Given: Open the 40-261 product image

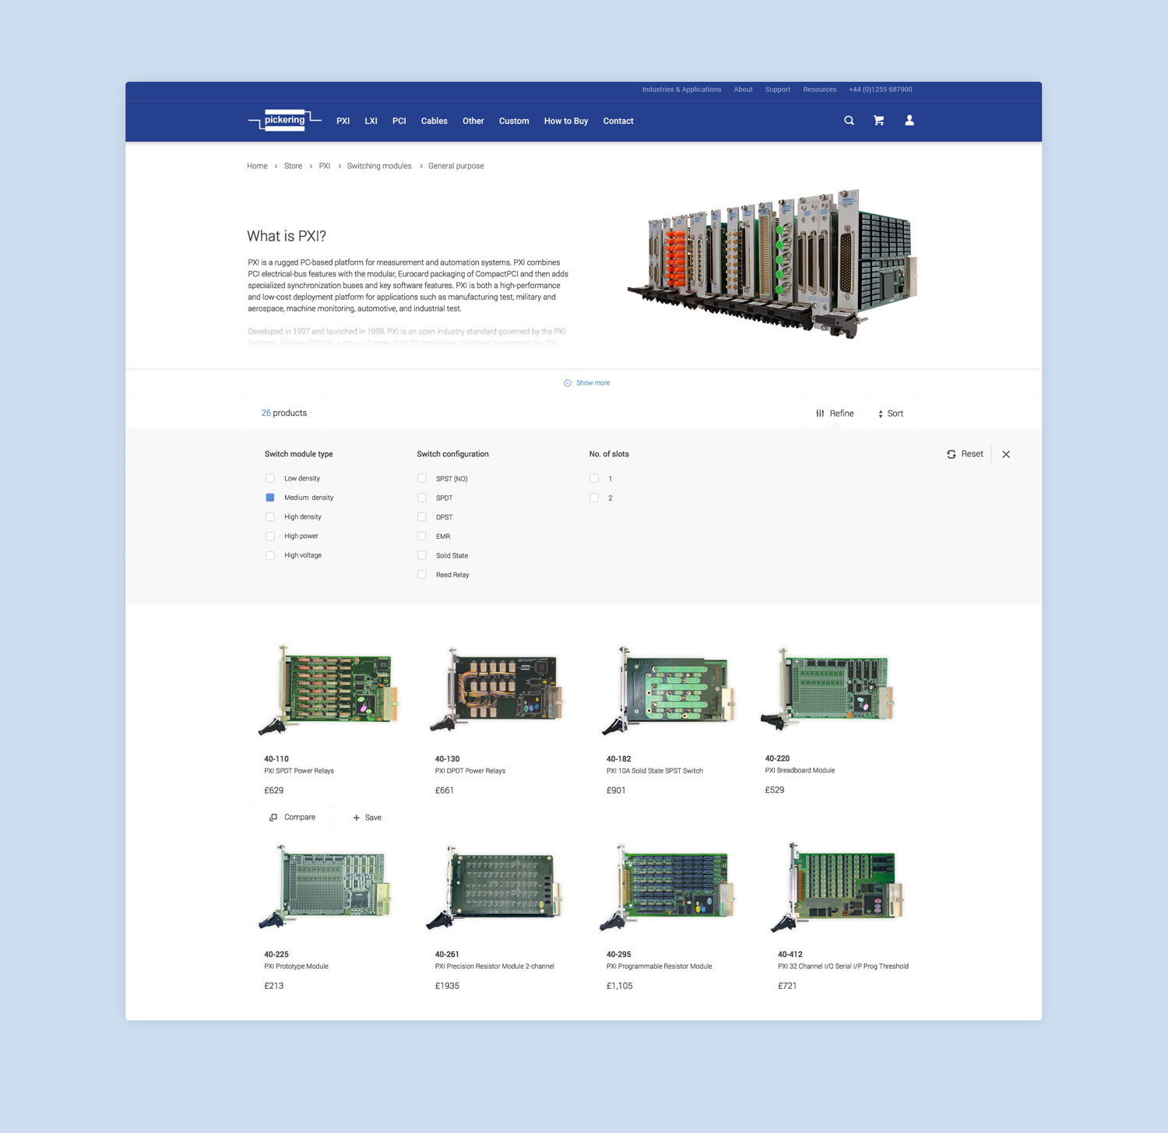Looking at the screenshot, I should [494, 888].
